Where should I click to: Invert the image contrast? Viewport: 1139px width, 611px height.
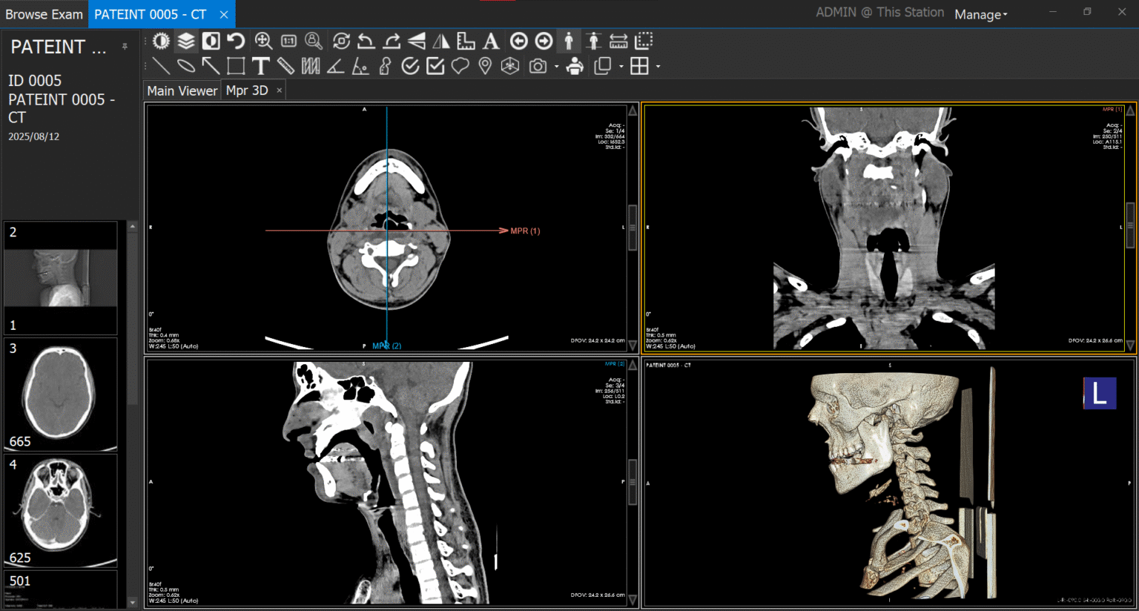[211, 41]
